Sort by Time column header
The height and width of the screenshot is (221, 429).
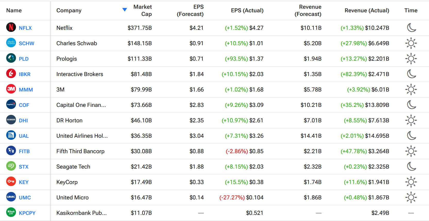(x=411, y=11)
